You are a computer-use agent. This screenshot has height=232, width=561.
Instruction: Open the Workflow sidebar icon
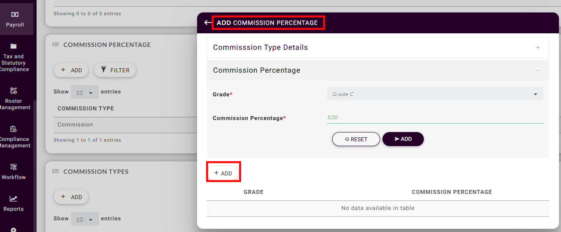[14, 167]
